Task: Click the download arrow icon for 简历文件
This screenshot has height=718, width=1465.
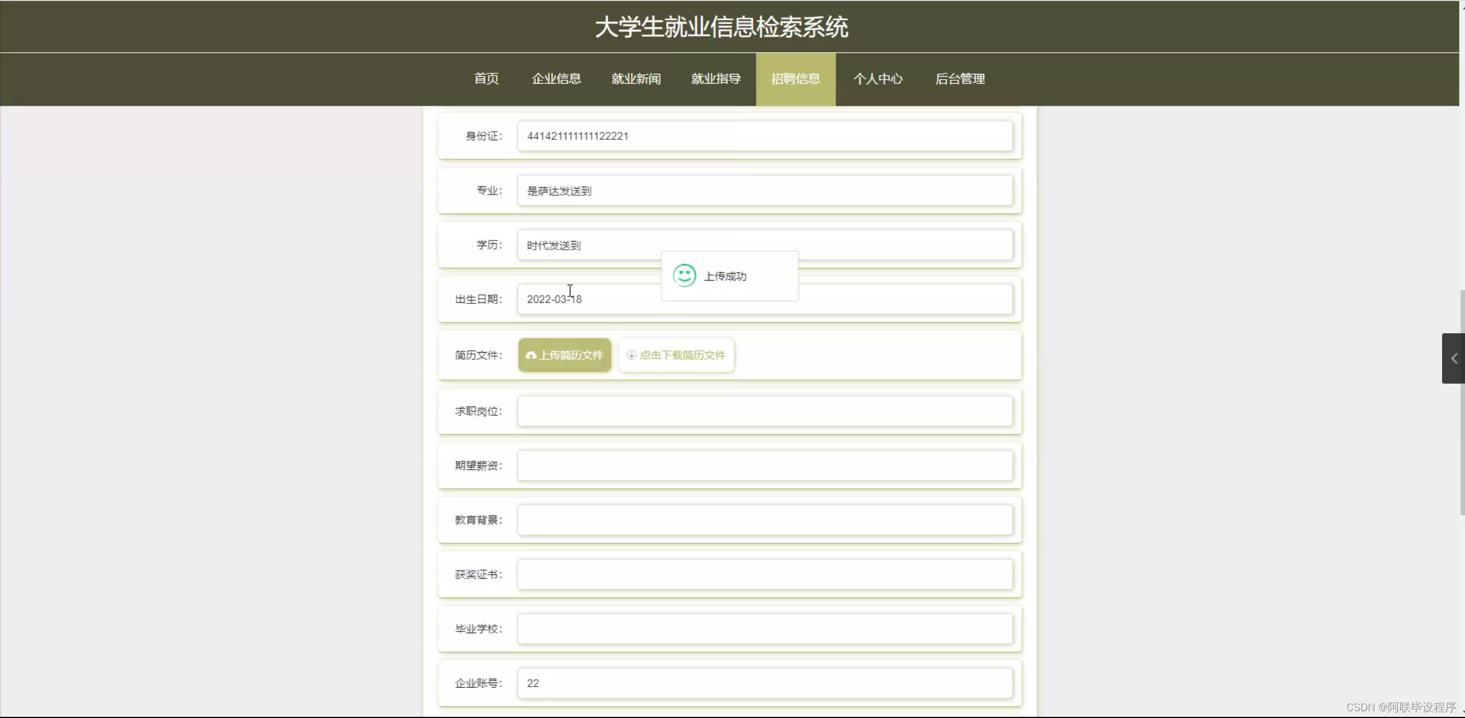Action: [x=631, y=355]
